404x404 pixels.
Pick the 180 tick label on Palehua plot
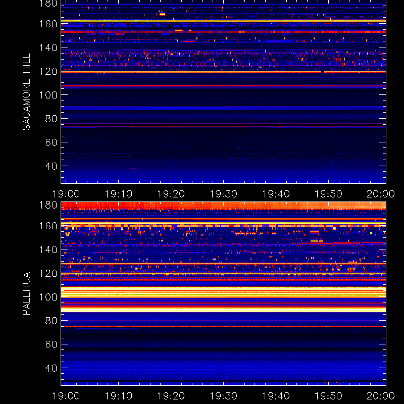(48, 205)
